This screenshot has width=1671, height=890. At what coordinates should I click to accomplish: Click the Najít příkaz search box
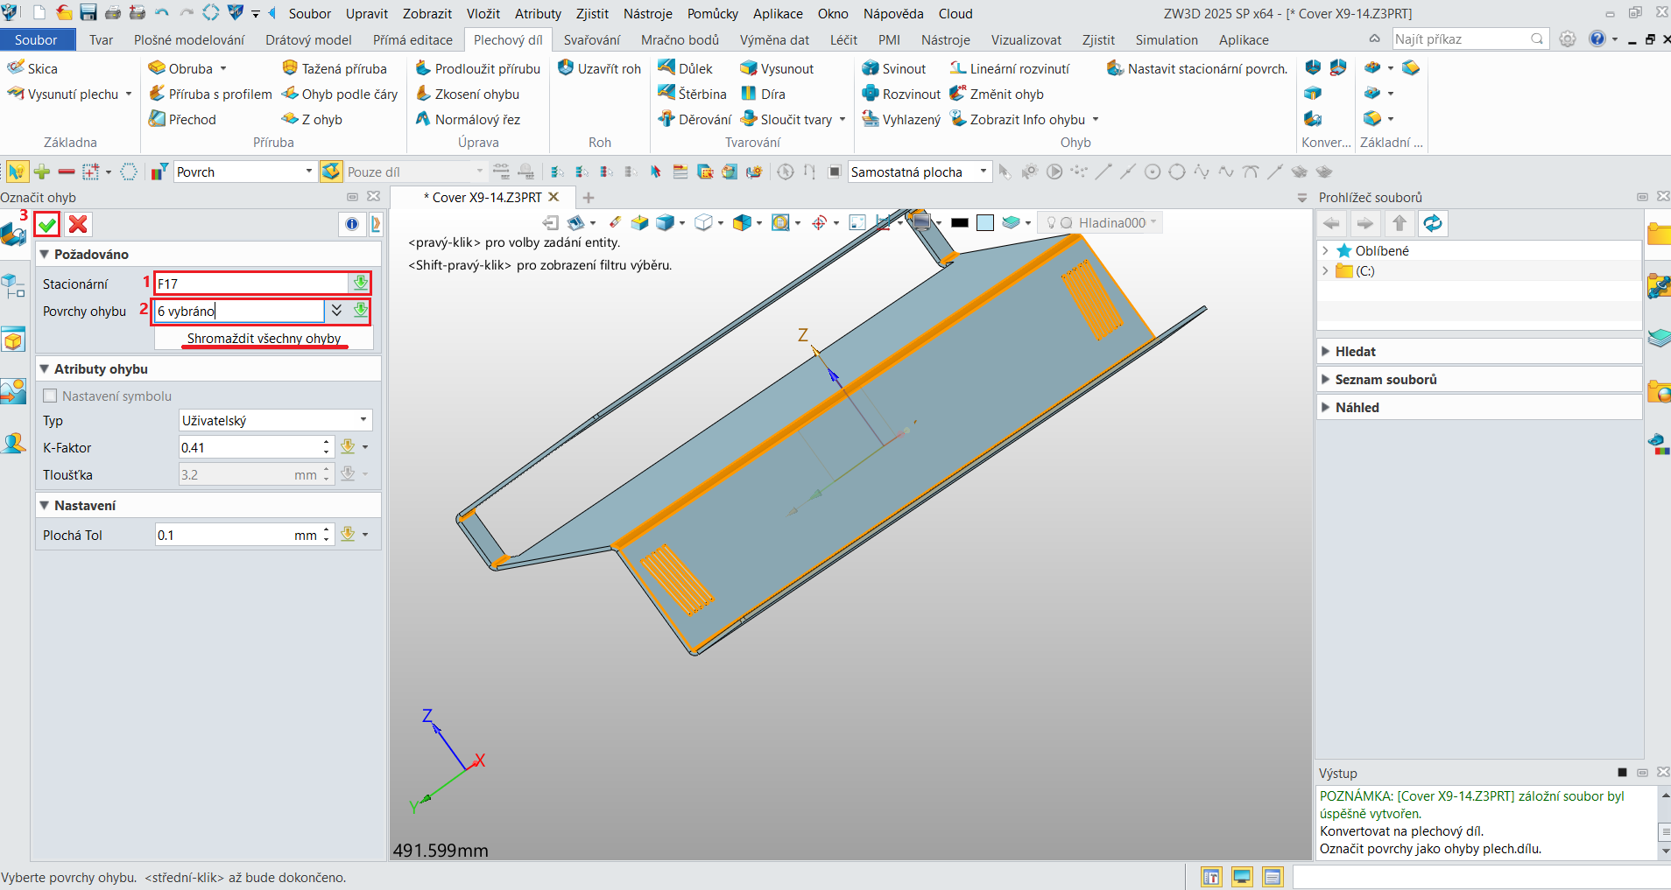[1470, 39]
